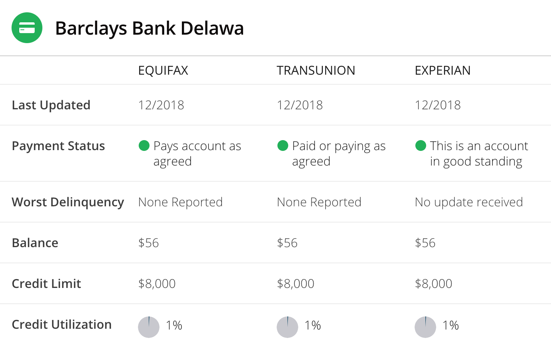The width and height of the screenshot is (551, 358).
Task: Click the Experian credit utilization pie chart
Action: click(x=425, y=327)
